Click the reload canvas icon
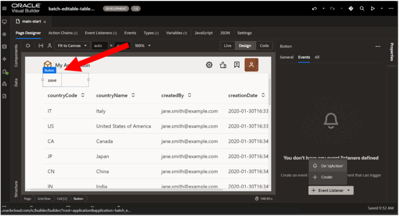Viewport: 399px width, 216px height. 28,46
